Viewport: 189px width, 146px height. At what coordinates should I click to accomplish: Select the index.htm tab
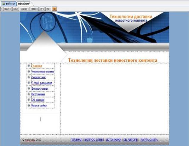[24, 4]
